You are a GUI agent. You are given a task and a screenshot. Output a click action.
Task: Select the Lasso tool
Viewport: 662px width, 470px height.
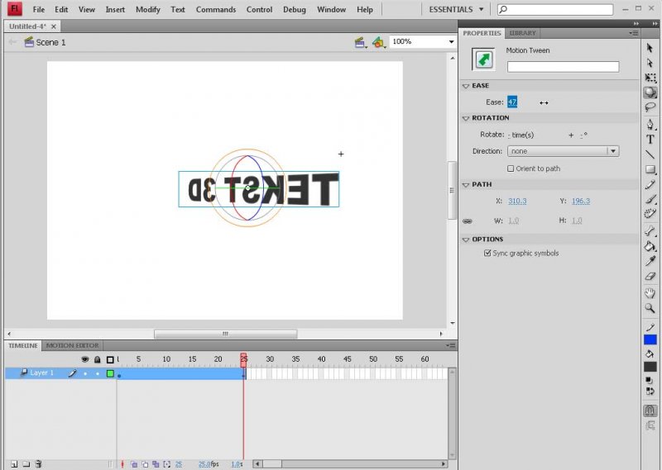coord(650,107)
